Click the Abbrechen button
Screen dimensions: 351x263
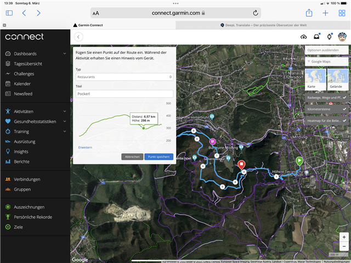tap(132, 156)
